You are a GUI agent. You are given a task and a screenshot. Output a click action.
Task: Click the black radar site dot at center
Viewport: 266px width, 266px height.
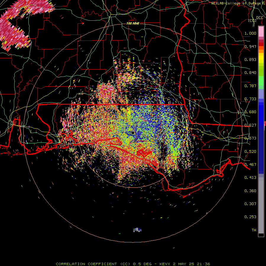point(133,133)
